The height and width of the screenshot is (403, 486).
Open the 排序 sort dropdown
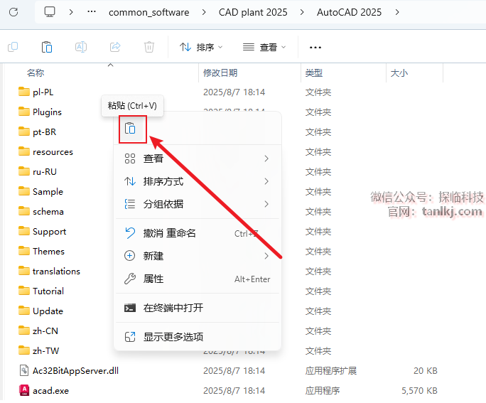coord(201,48)
